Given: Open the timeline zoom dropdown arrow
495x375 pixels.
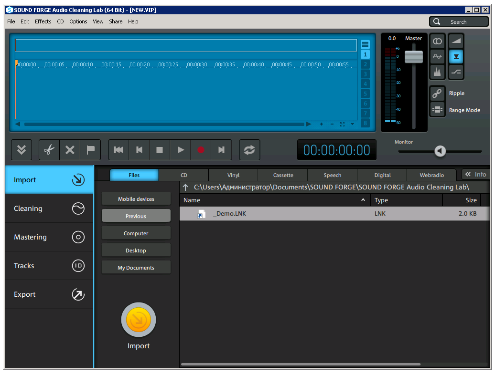Looking at the screenshot, I should tap(353, 124).
